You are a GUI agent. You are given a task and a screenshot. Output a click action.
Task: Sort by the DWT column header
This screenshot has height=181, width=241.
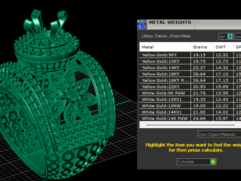223,47
